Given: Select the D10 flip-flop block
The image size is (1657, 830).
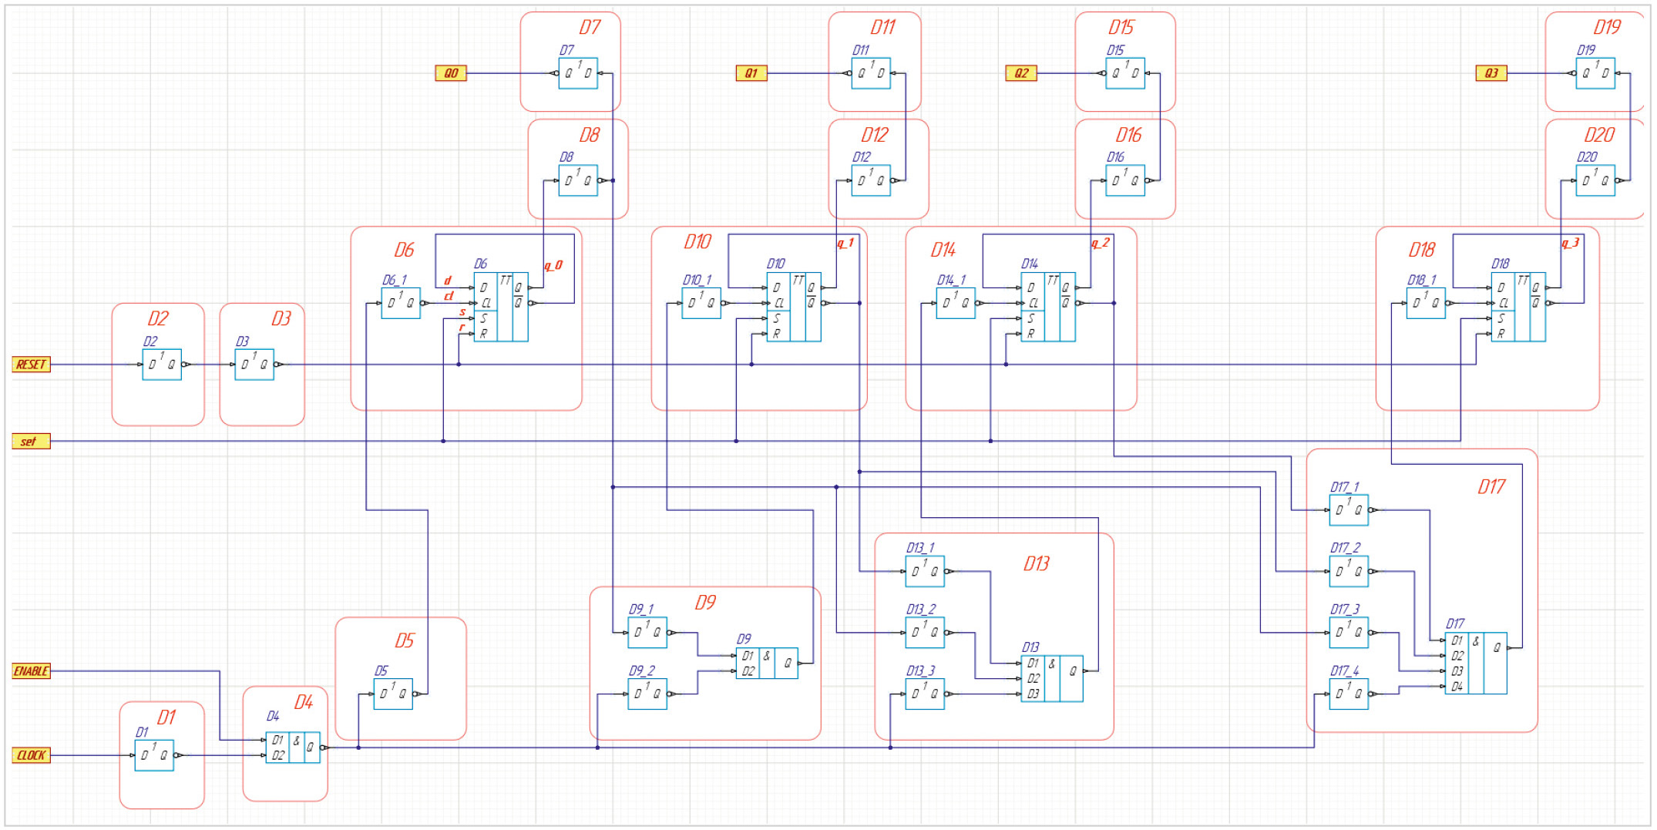Looking at the screenshot, I should coord(794,307).
